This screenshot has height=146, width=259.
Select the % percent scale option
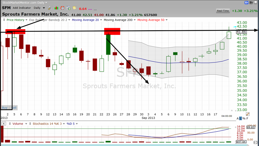[x=244, y=118]
